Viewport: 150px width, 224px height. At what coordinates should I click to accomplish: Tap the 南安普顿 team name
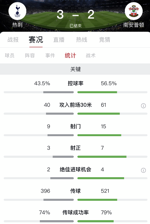134,25
